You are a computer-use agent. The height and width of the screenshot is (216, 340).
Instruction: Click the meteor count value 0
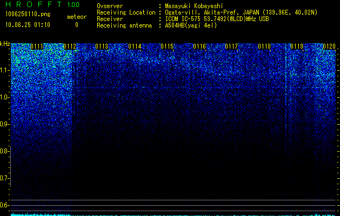[x=77, y=25]
